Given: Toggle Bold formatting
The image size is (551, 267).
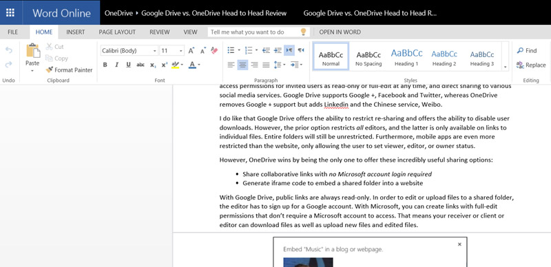Looking at the screenshot, I should (105, 65).
